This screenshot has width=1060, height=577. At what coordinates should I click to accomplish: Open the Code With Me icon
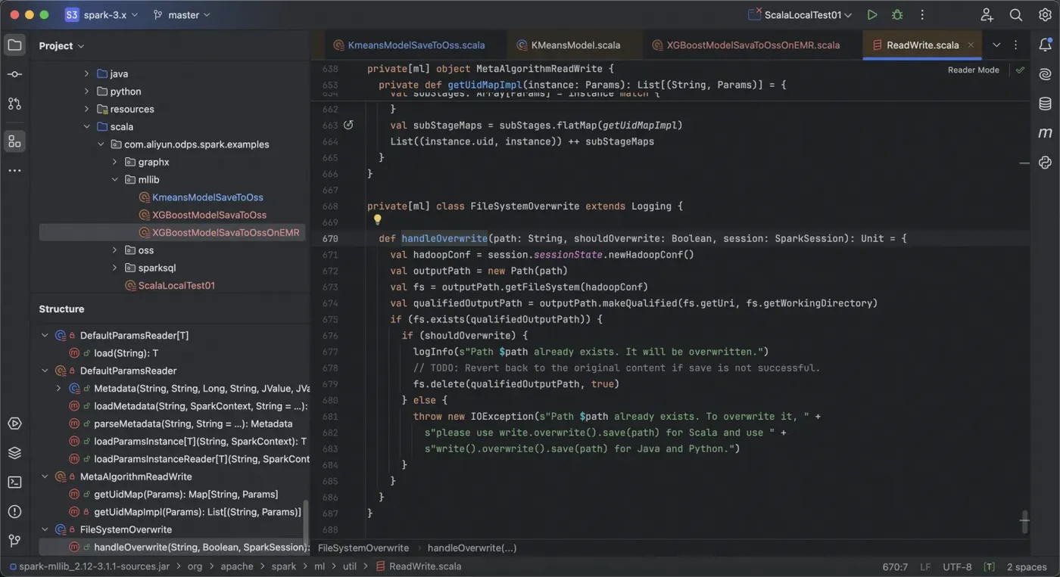pos(987,15)
